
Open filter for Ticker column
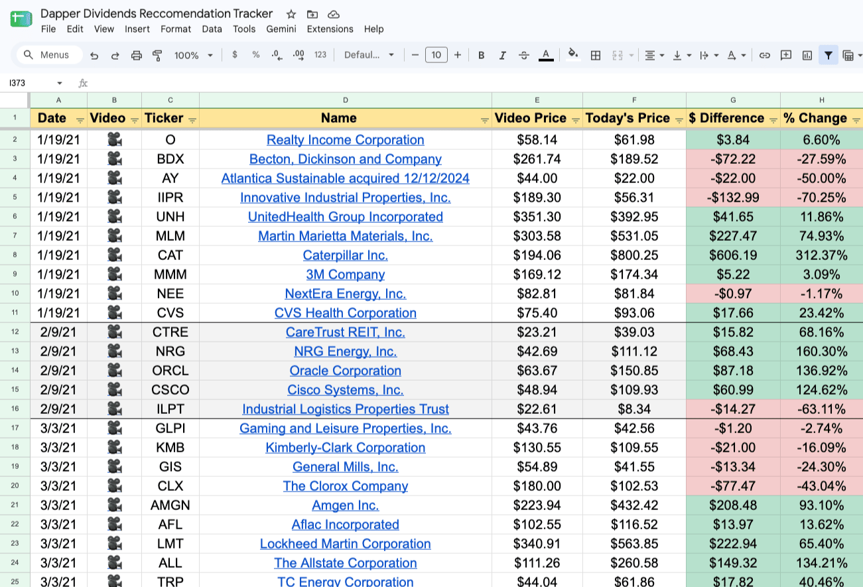(x=192, y=119)
